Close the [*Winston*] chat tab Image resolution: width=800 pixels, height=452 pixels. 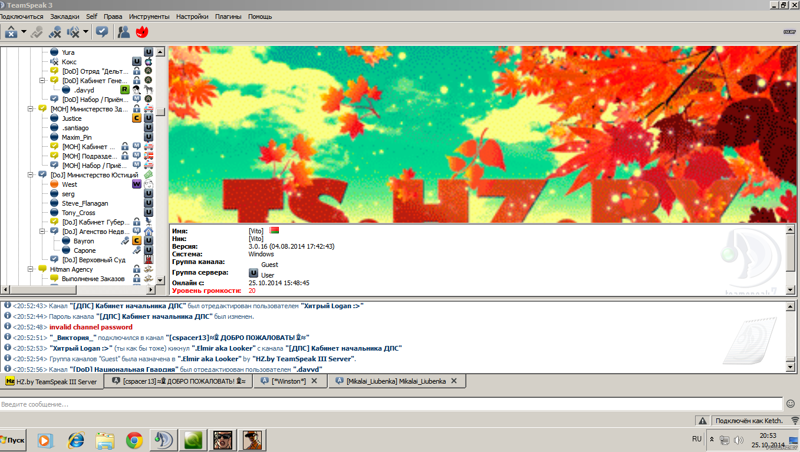[314, 381]
